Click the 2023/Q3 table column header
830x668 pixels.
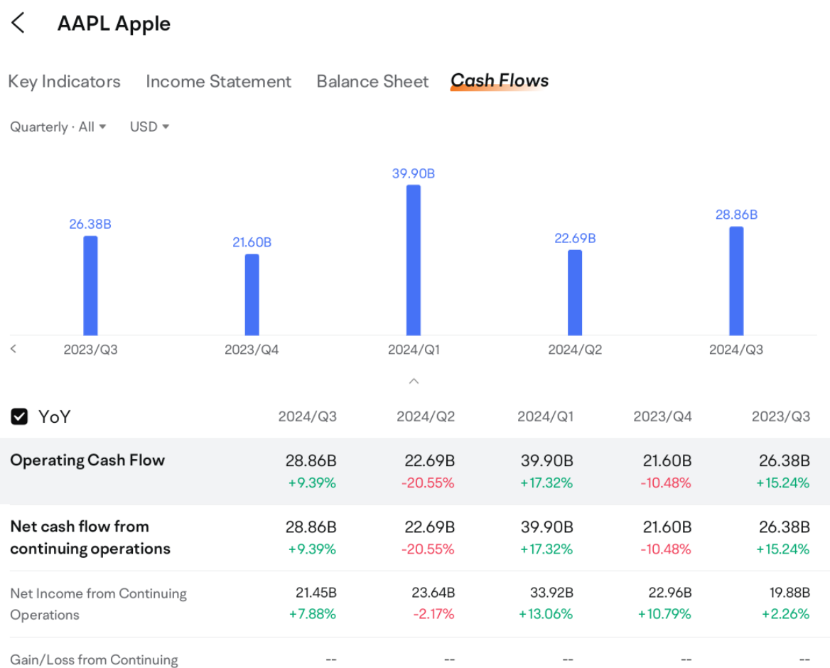coord(781,417)
